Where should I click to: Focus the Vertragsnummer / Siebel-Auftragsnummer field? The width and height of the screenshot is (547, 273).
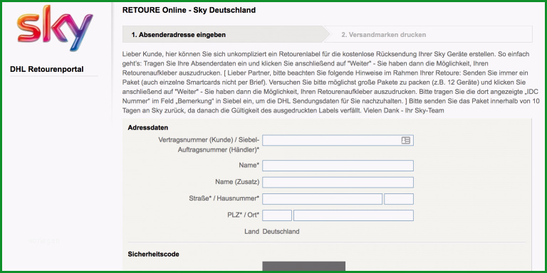tap(338, 140)
